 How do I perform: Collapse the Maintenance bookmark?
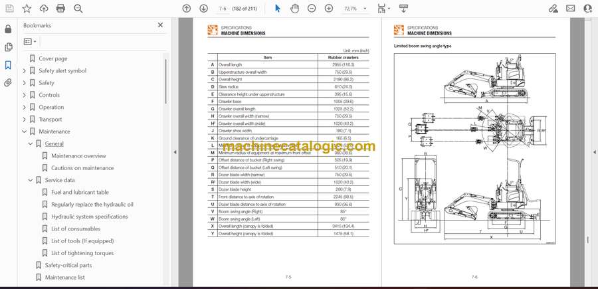pyautogui.click(x=25, y=132)
